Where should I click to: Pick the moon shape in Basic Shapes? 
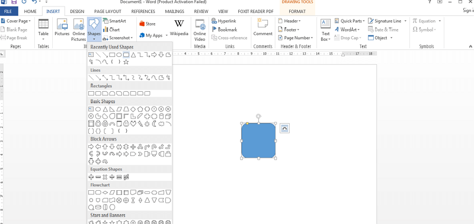(154, 124)
